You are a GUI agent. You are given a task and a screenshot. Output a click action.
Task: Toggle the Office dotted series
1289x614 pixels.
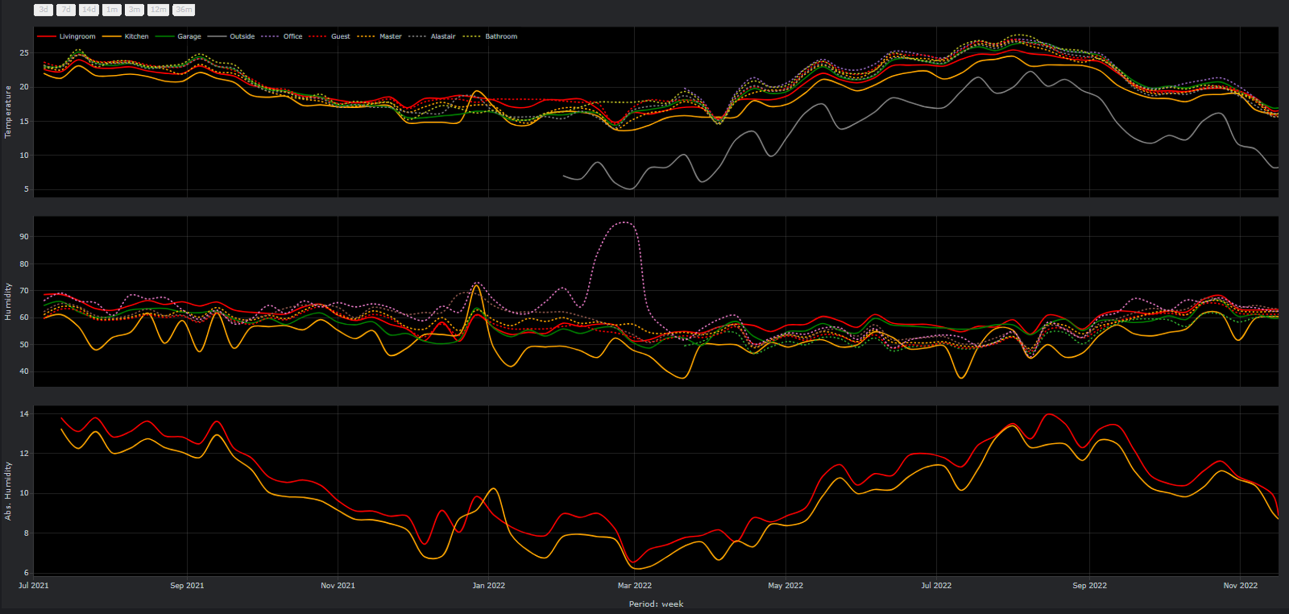click(x=292, y=36)
